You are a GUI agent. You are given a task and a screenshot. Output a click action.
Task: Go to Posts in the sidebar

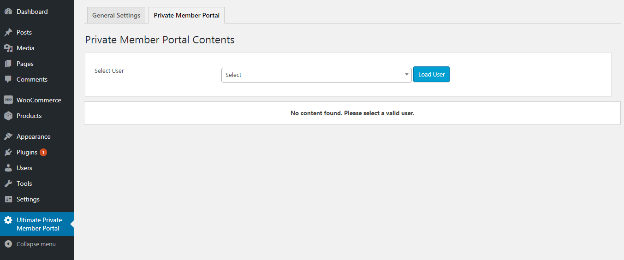(37, 32)
